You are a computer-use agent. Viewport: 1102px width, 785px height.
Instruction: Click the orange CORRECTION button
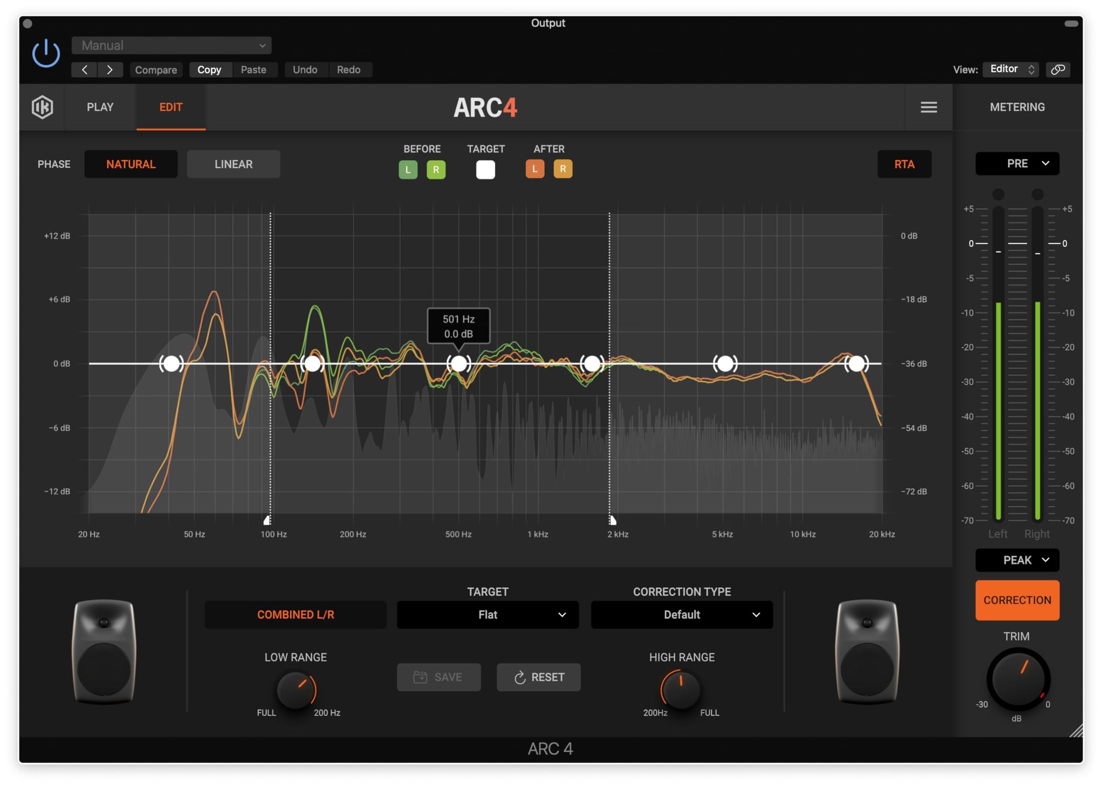tap(1016, 600)
